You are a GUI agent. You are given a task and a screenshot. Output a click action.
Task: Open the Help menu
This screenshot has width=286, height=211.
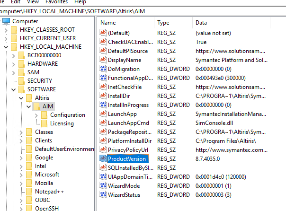(80, 2)
